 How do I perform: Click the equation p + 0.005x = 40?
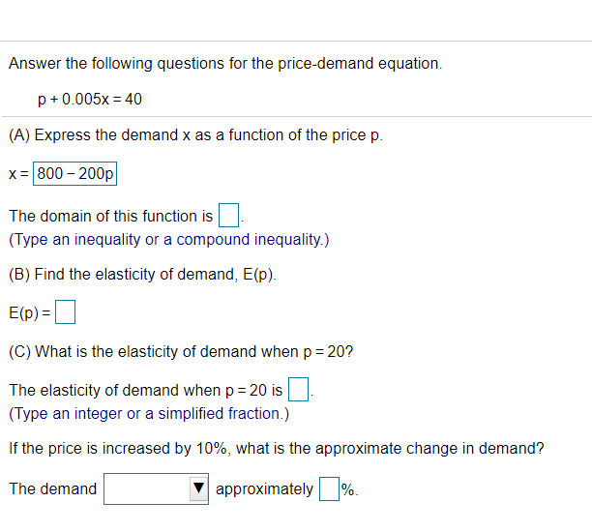point(90,99)
